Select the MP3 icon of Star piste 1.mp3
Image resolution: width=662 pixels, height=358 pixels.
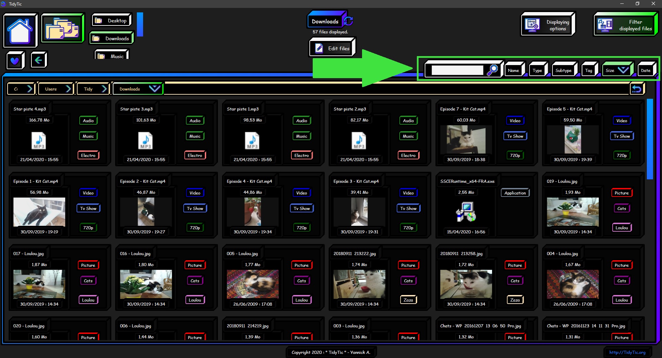[252, 141]
